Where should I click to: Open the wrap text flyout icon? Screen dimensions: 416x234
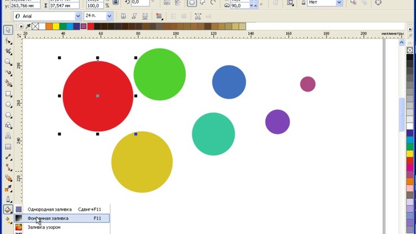click(290, 3)
